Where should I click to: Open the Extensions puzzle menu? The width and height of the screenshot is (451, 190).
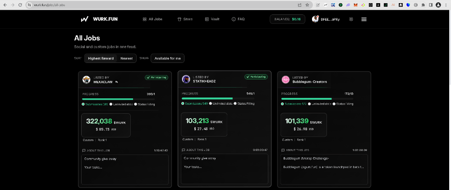423,5
